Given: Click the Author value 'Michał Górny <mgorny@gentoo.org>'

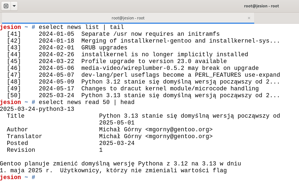Looking at the screenshot, I should (156, 130).
